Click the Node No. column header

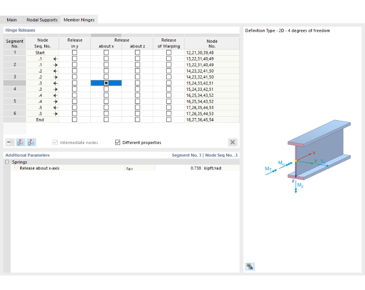pyautogui.click(x=212, y=44)
